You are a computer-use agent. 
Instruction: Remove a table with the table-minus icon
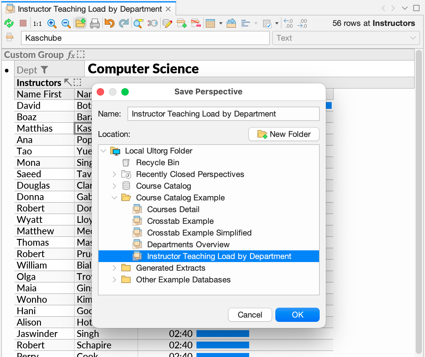tap(196, 23)
